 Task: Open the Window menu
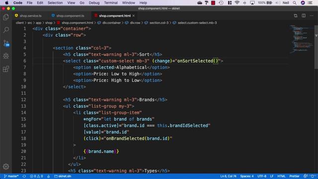[x=128, y=2]
